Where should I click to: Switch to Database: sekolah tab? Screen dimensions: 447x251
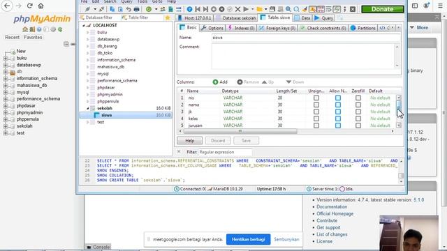click(x=236, y=18)
